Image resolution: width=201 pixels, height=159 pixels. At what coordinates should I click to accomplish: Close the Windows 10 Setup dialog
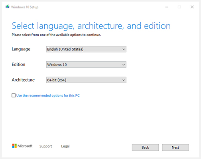click(x=192, y=7)
